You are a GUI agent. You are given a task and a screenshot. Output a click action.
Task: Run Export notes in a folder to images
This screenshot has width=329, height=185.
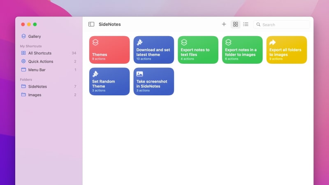[x=242, y=50]
